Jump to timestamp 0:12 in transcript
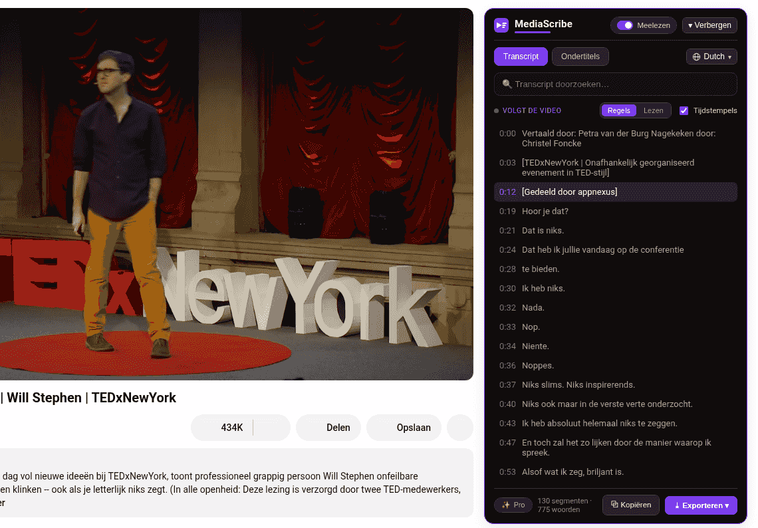 point(507,192)
